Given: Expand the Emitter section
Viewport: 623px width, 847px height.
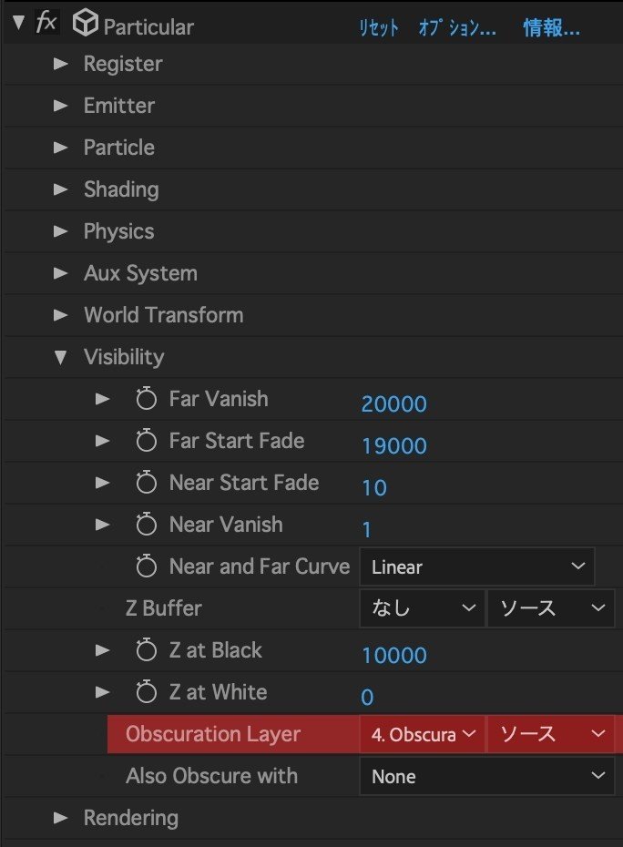Looking at the screenshot, I should tap(60, 106).
